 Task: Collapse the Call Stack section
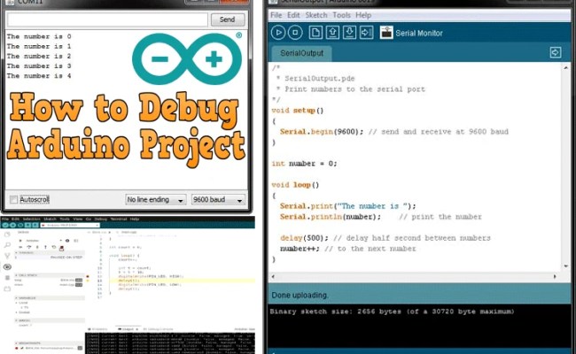[x=16, y=275]
